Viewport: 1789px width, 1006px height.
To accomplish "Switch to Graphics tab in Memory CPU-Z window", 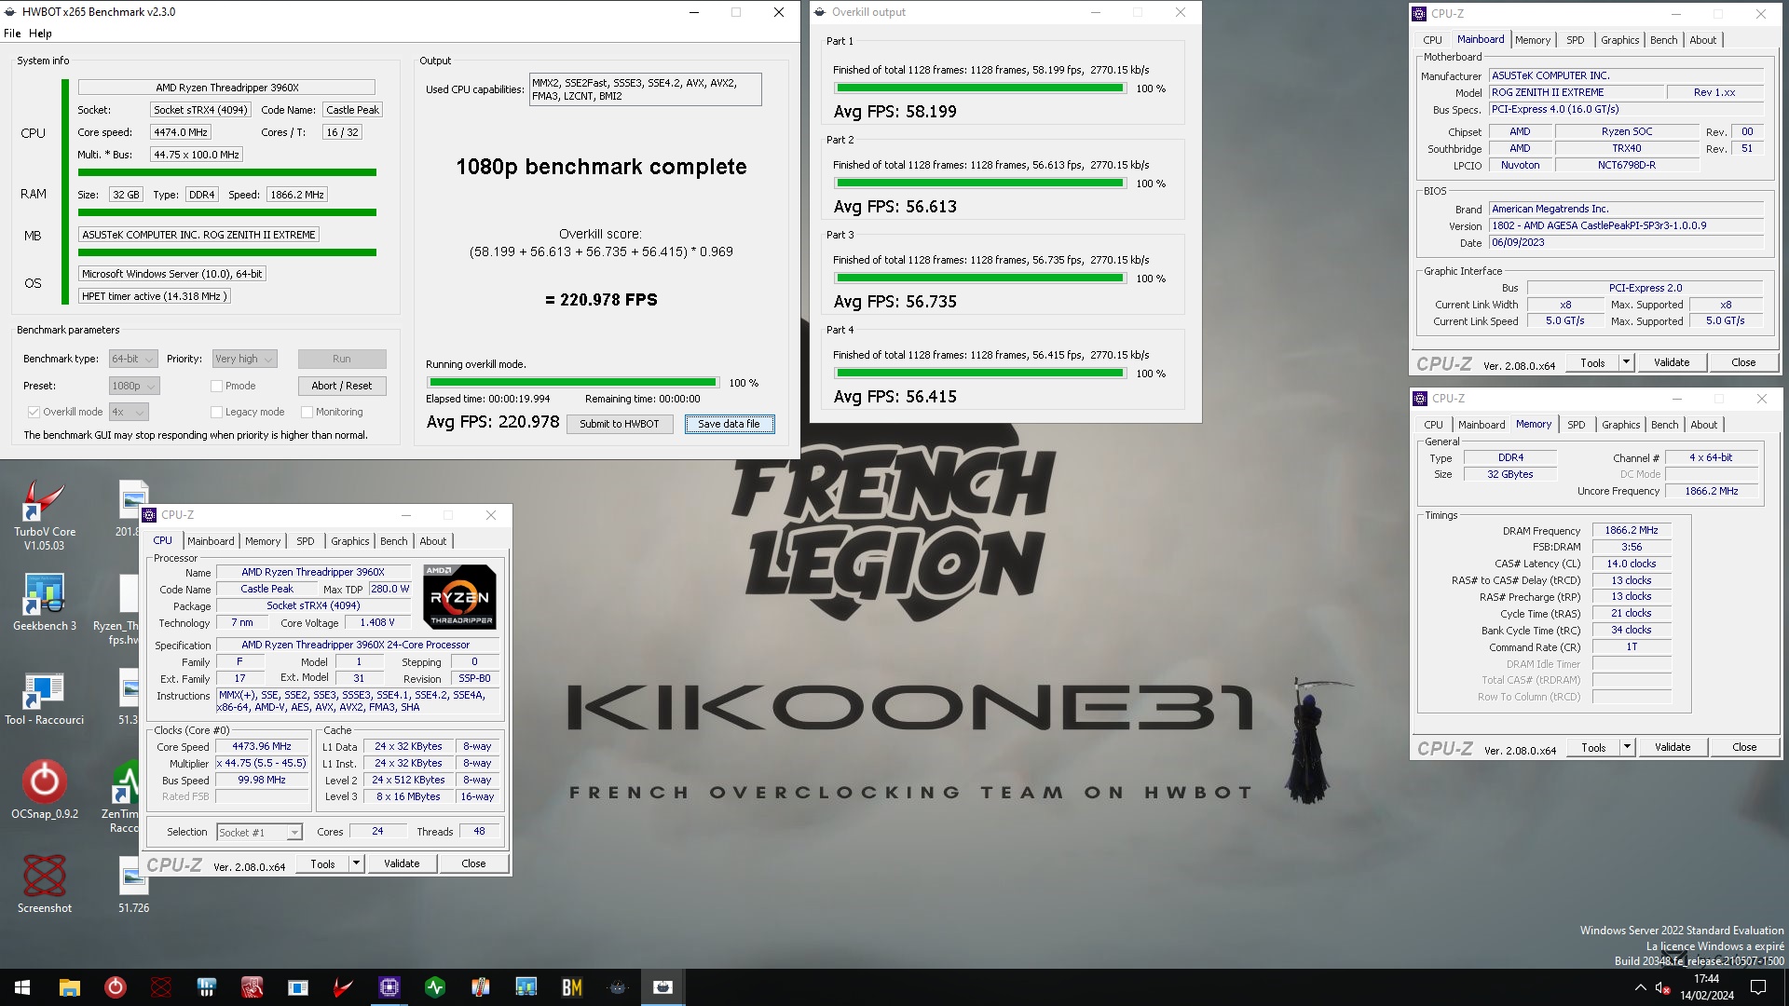I will tap(1621, 425).
